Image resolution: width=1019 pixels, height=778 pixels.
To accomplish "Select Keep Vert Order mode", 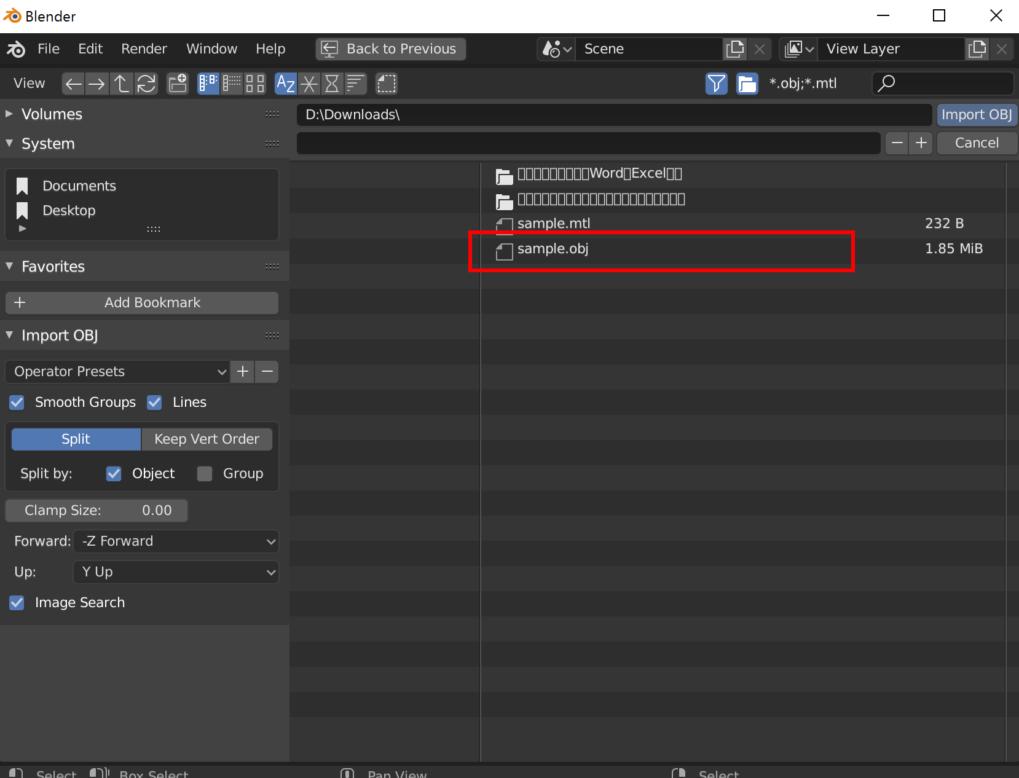I will click(x=207, y=439).
